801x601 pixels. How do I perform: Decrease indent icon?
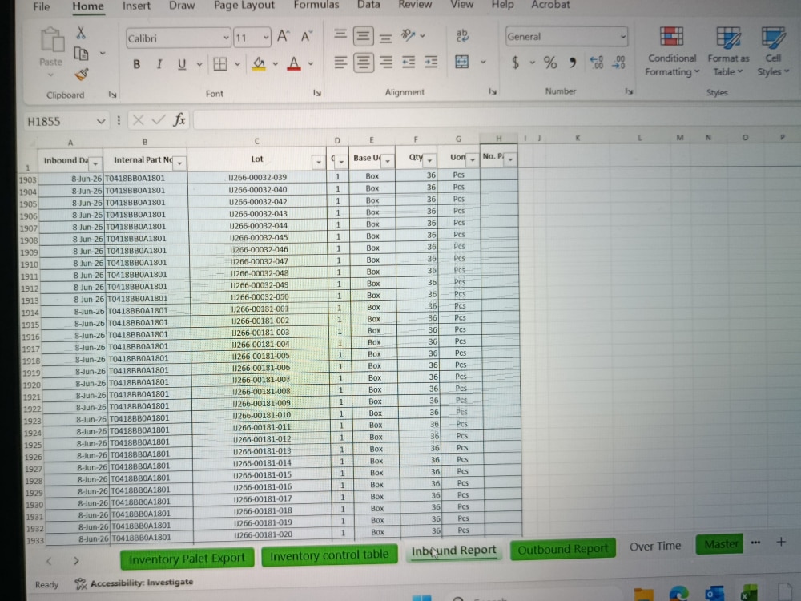tap(409, 63)
